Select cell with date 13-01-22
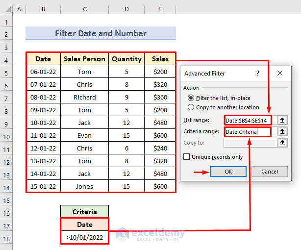Image resolution: width=301 pixels, height=250 pixels. [x=43, y=161]
